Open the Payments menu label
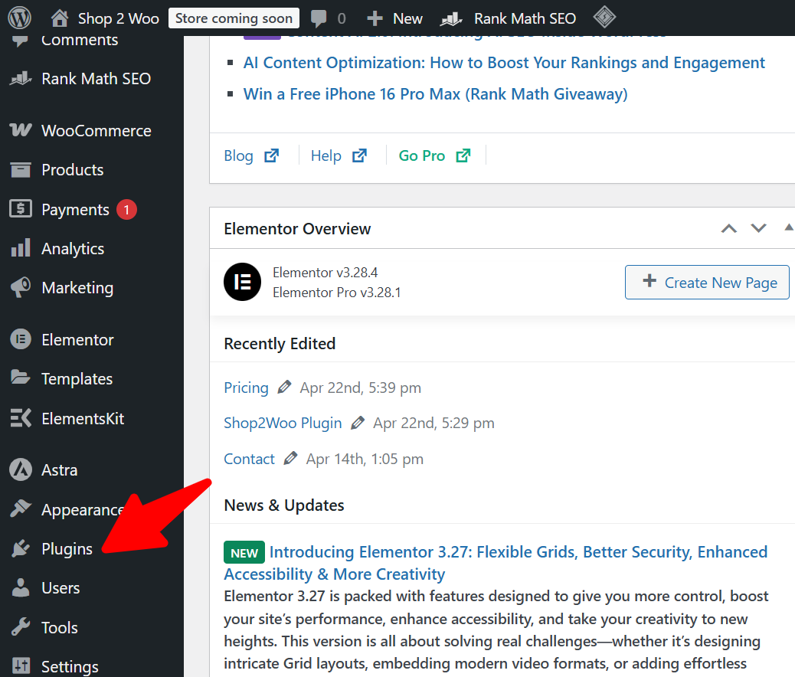Image resolution: width=795 pixels, height=677 pixels. pos(76,209)
